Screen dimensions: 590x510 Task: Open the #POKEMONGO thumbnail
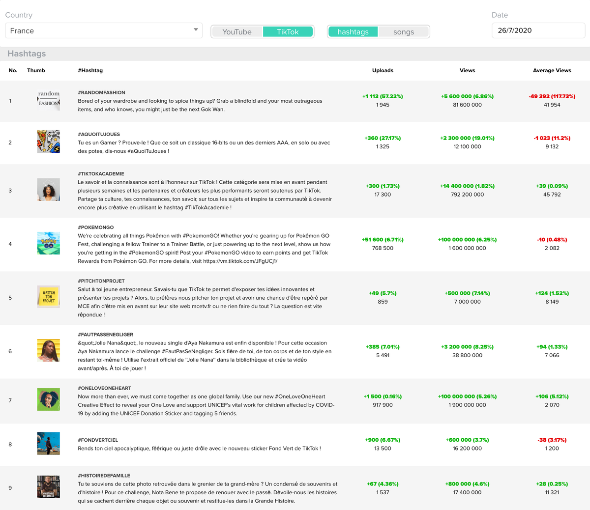tap(49, 243)
